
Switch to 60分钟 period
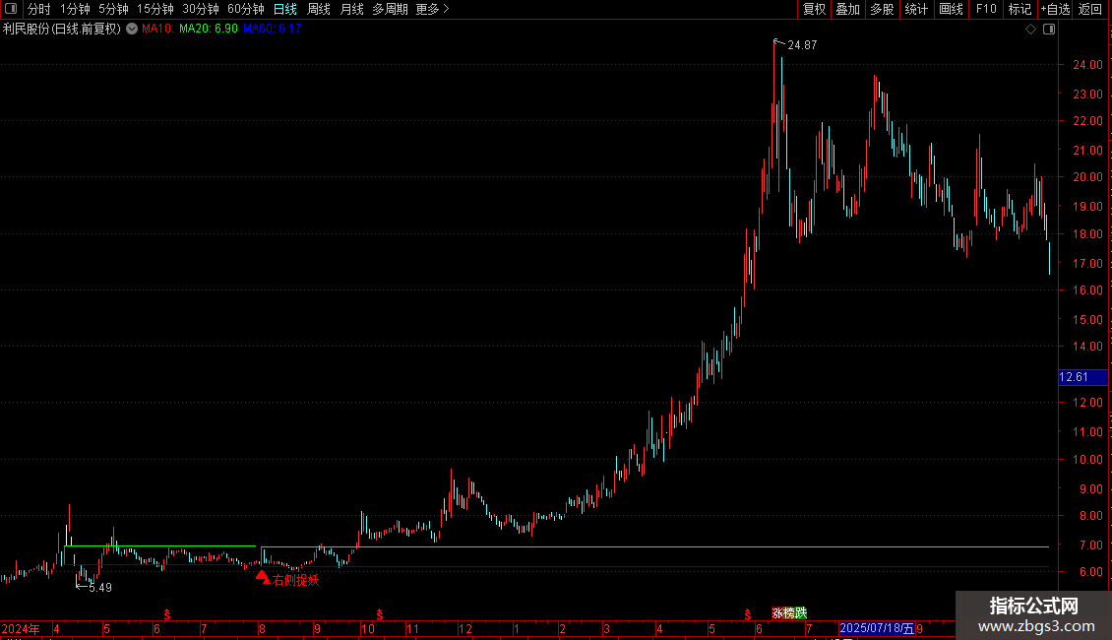point(246,9)
